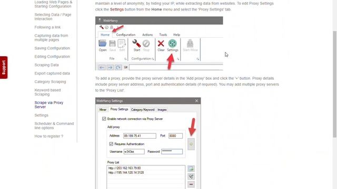Open Scheduler & Command line options
Image resolution: width=337 pixels, height=189 pixels.
(54, 126)
